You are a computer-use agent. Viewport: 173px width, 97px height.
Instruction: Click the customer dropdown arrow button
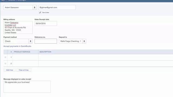pos(35,8)
